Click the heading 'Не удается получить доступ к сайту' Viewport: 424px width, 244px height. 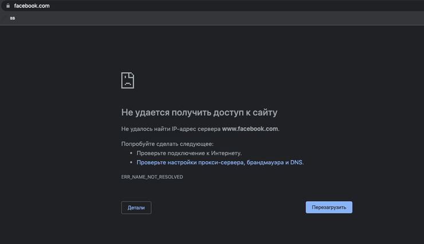(x=199, y=112)
